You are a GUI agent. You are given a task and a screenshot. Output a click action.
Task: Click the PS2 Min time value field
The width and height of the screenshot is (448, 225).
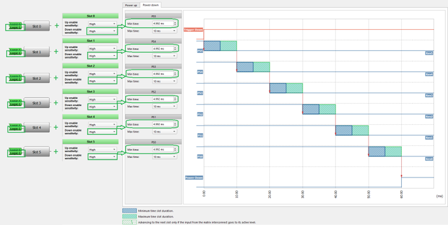[x=162, y=99]
